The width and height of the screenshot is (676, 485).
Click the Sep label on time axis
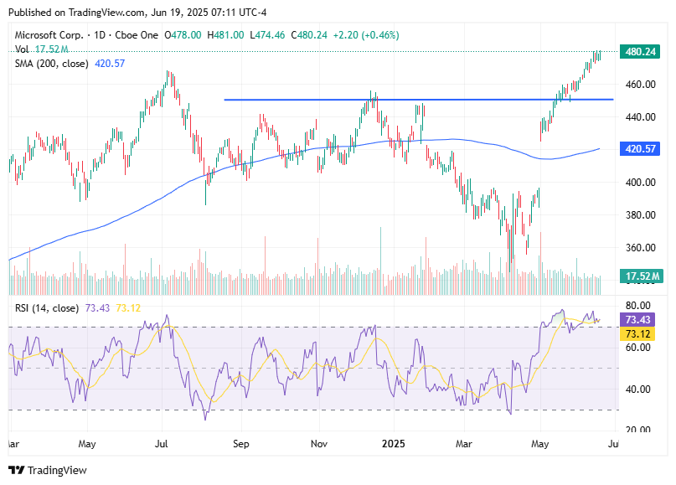(241, 444)
